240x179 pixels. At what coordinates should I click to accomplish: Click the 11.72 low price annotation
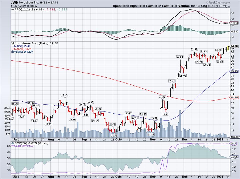coord(114,135)
